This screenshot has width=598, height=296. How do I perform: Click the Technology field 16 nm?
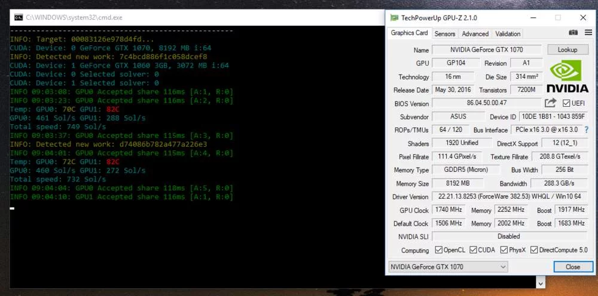pyautogui.click(x=453, y=76)
